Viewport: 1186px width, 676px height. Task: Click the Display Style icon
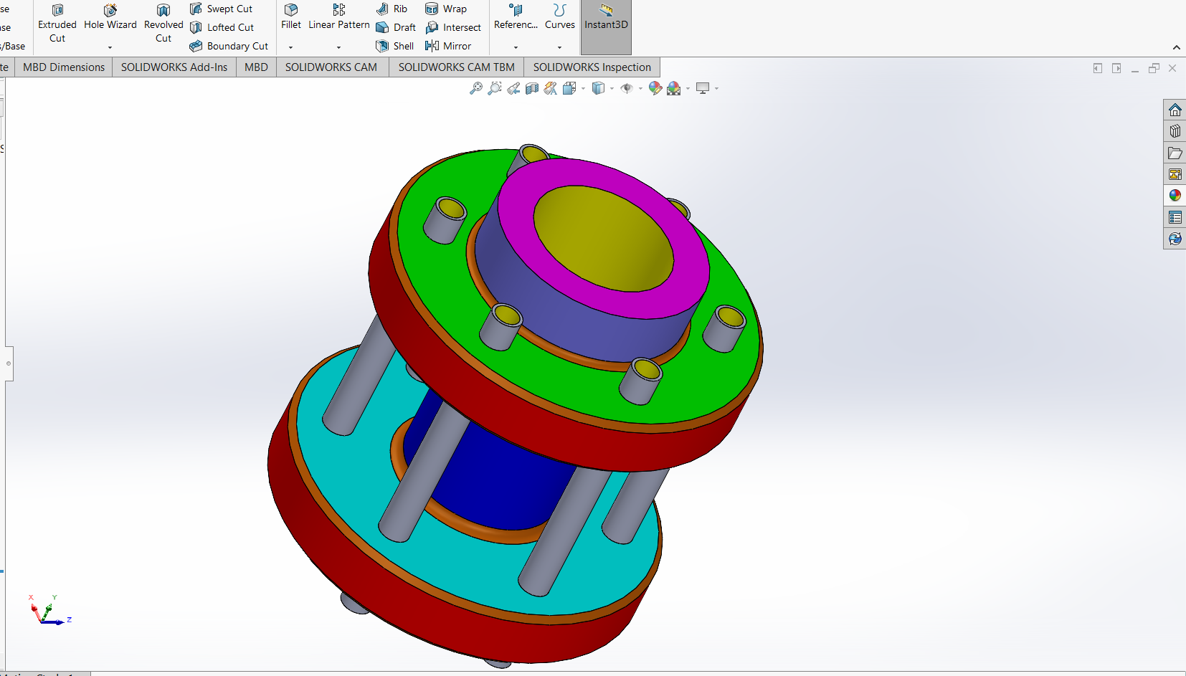coord(598,88)
